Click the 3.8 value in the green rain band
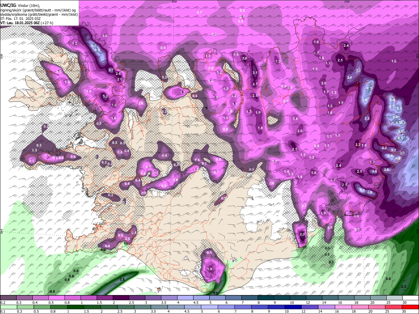The image size is (419, 314). click(x=122, y=279)
